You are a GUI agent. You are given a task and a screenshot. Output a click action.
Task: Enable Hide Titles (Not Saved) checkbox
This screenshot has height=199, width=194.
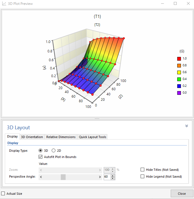pyautogui.click(x=143, y=170)
